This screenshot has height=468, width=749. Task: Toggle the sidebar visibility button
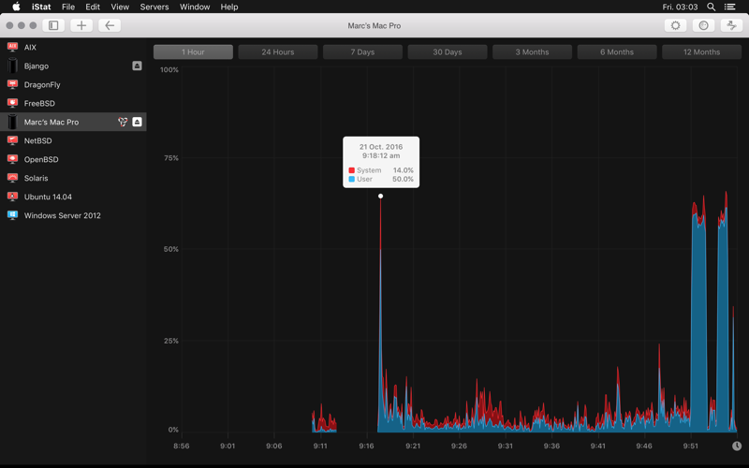[x=53, y=25]
